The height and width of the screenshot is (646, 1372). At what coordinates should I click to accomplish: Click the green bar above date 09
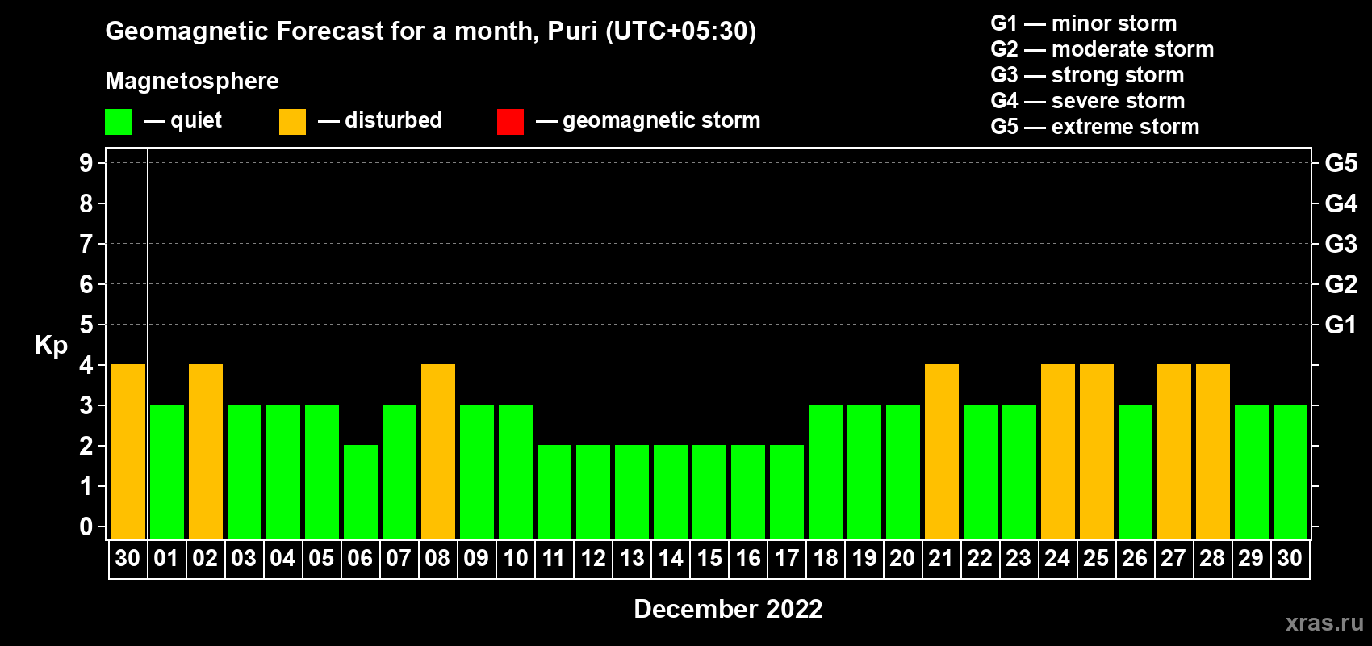477,472
